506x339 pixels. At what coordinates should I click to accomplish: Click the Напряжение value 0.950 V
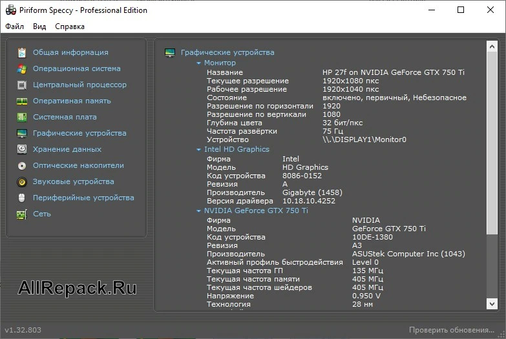(x=366, y=296)
